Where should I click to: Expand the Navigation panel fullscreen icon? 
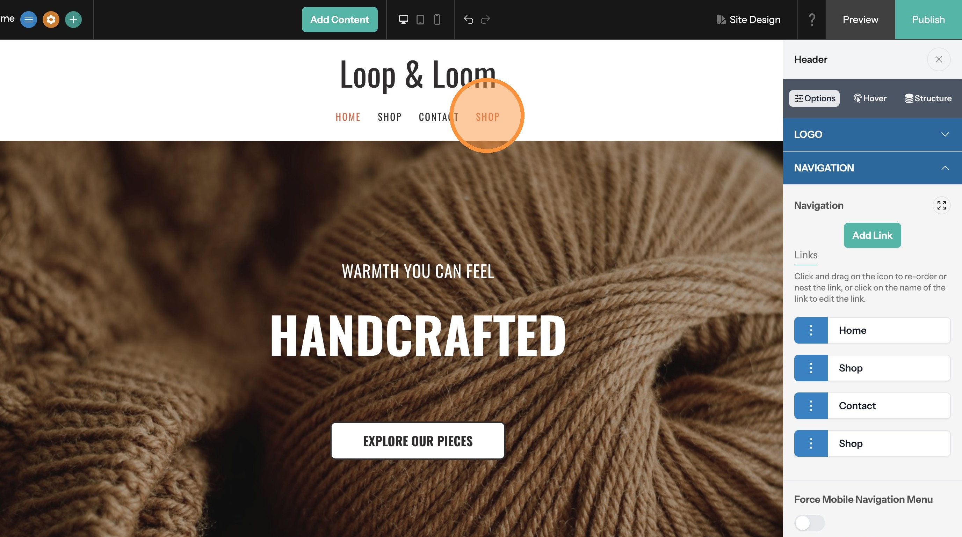point(941,205)
